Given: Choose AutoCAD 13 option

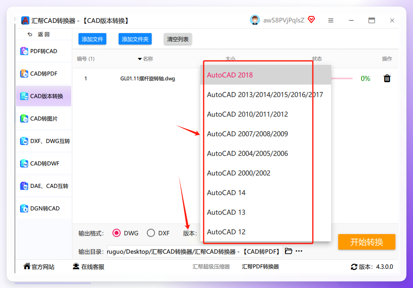Looking at the screenshot, I should coord(265,212).
